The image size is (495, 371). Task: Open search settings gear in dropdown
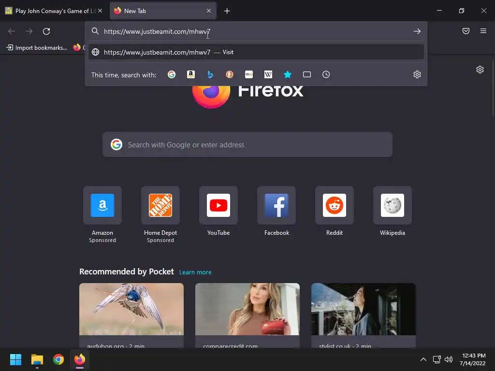417,74
